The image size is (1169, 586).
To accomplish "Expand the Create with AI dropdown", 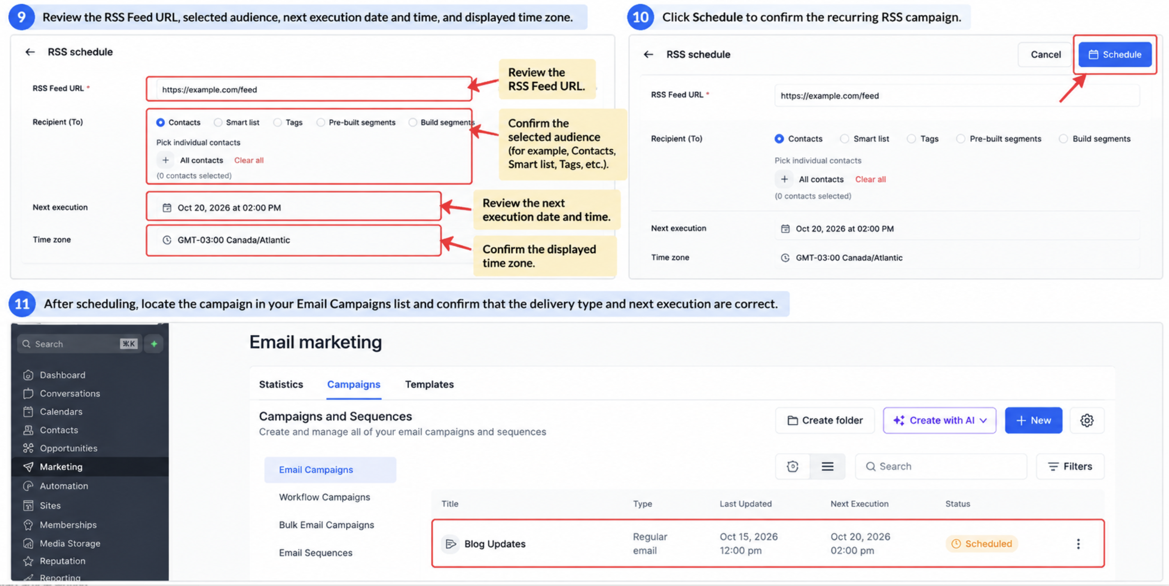I will (939, 420).
